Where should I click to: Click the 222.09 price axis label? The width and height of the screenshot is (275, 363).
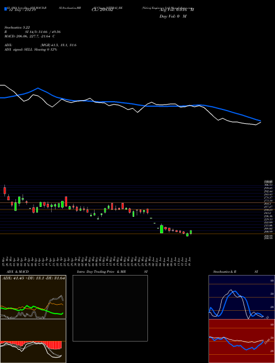[x=268, y=222]
